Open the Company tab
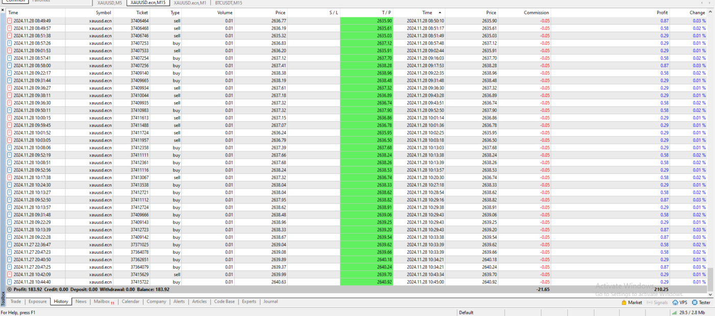The image size is (715, 316). click(x=156, y=302)
